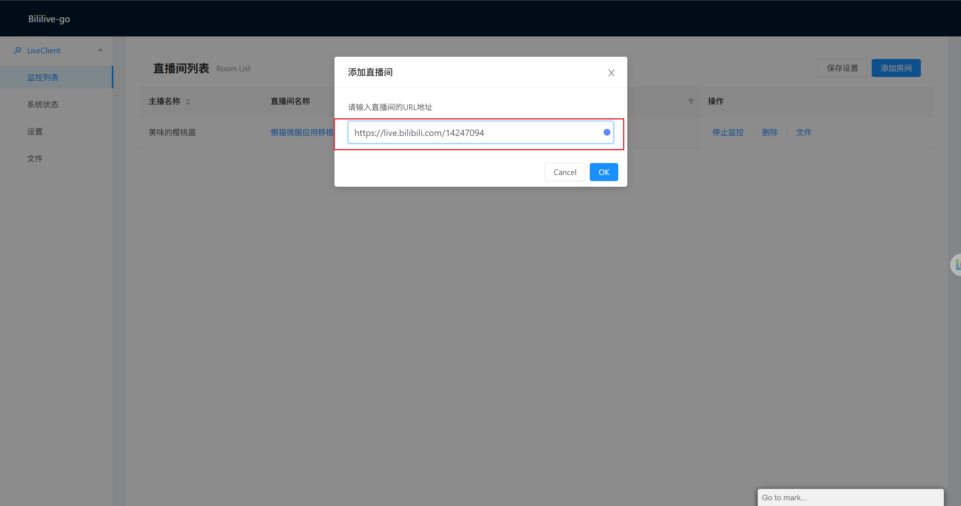Click the floating widget icon at right edge
This screenshot has width=961, height=506.
tap(956, 265)
